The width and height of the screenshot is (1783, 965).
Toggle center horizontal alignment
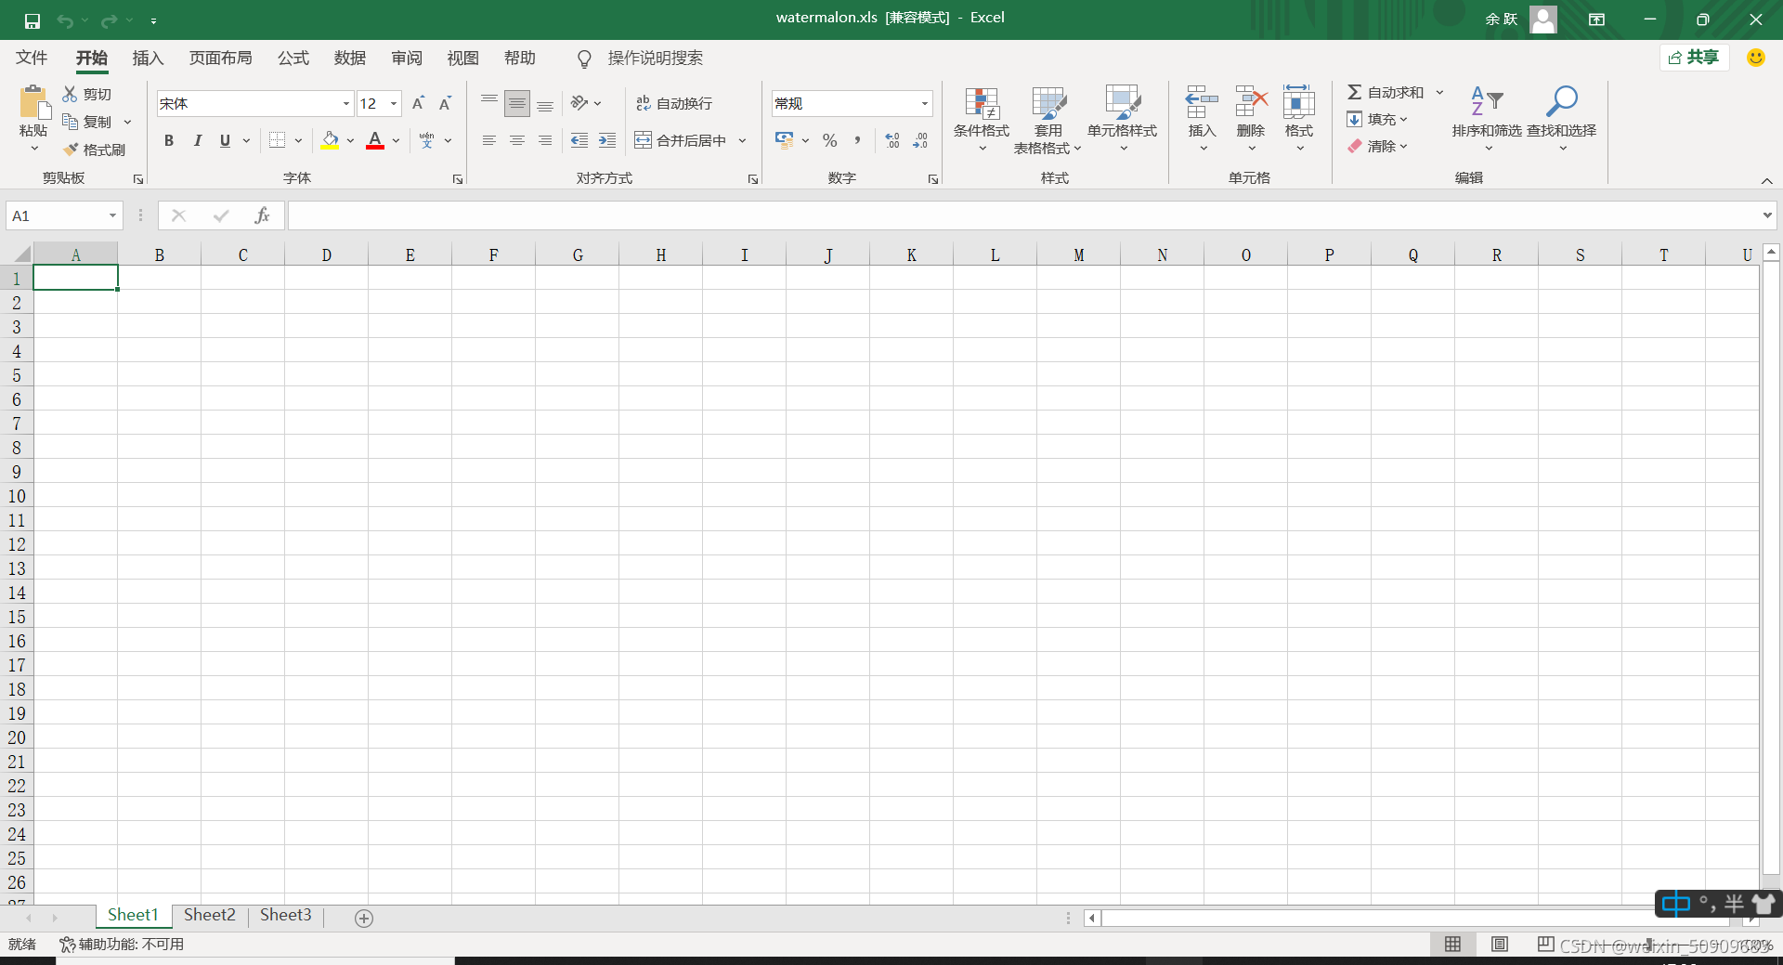[x=517, y=140]
